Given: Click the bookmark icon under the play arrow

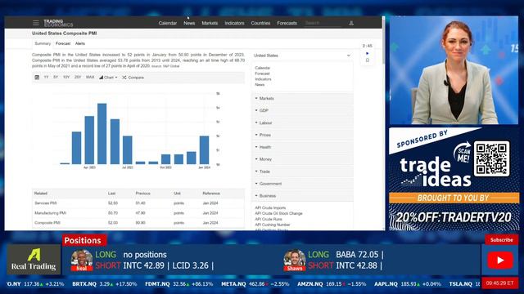Looking at the screenshot, I should pyautogui.click(x=368, y=60).
